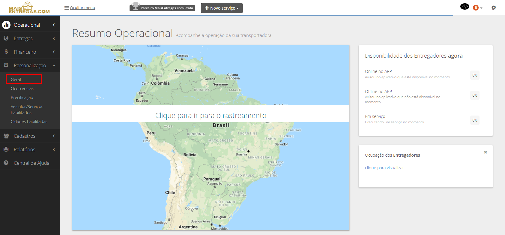Expand the Cadastros menu chevron
The image size is (505, 235).
[54, 136]
